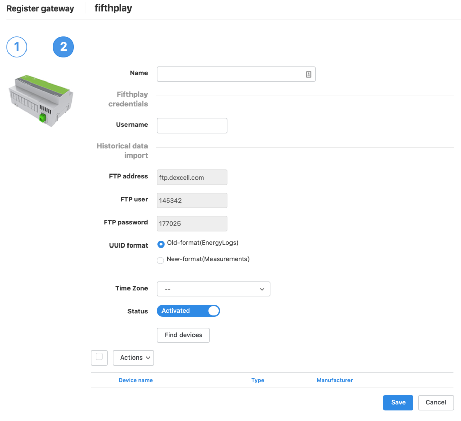Click the UUID format label
This screenshot has width=461, height=421.
pos(129,245)
